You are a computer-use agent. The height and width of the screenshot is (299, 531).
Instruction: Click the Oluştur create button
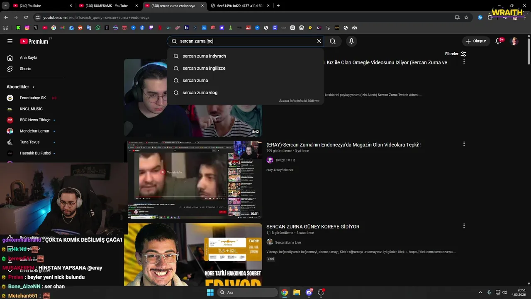click(x=475, y=41)
